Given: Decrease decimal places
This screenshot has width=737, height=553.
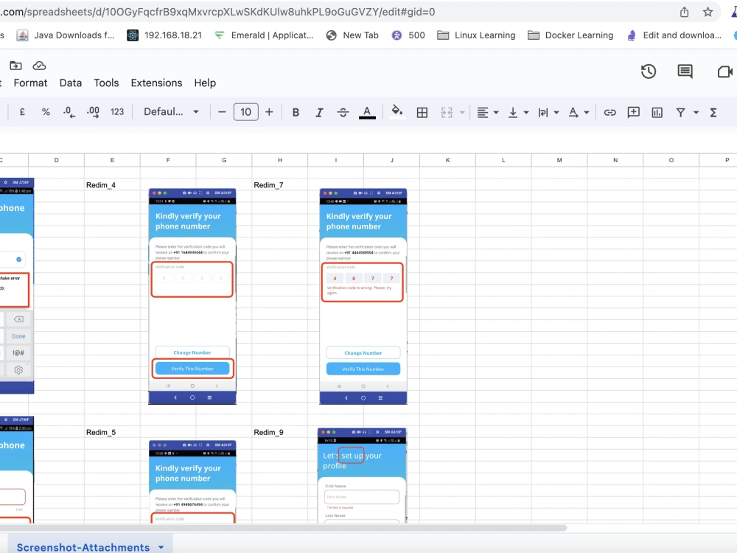Looking at the screenshot, I should 69,112.
